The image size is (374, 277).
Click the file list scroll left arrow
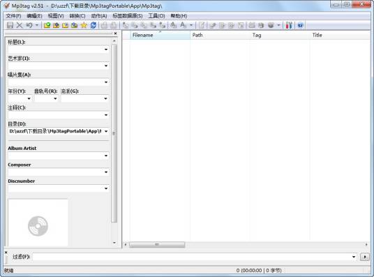click(126, 244)
